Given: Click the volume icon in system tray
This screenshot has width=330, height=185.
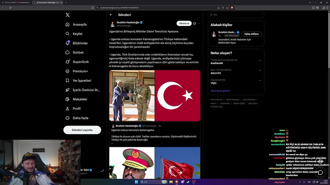Looking at the screenshot, I should pyautogui.click(x=317, y=182).
